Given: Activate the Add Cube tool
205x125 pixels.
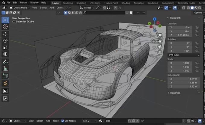Looking at the screenshot, I should click(5, 76).
